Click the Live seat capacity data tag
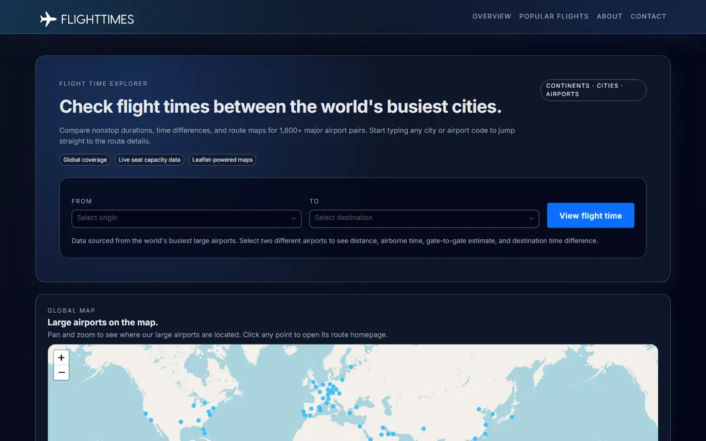706x441 pixels. (x=149, y=160)
